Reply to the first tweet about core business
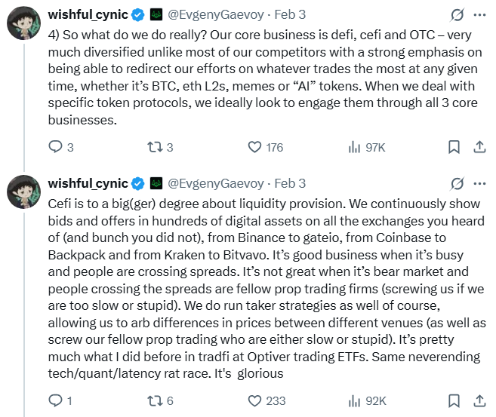 (x=55, y=148)
